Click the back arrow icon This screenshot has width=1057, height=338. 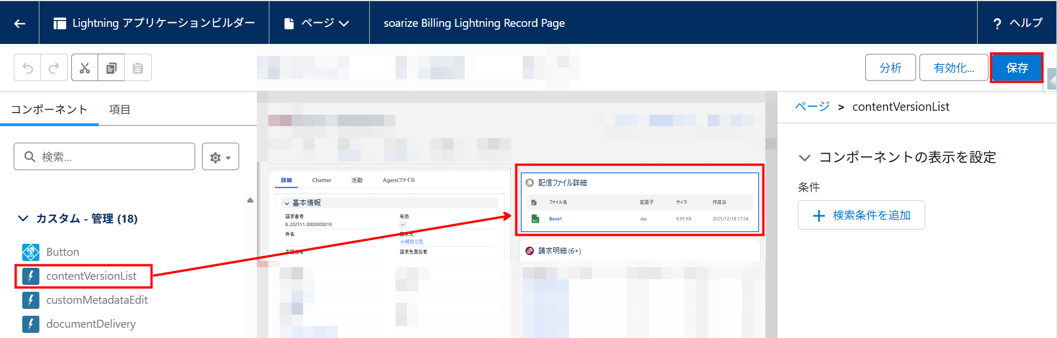pyautogui.click(x=20, y=23)
